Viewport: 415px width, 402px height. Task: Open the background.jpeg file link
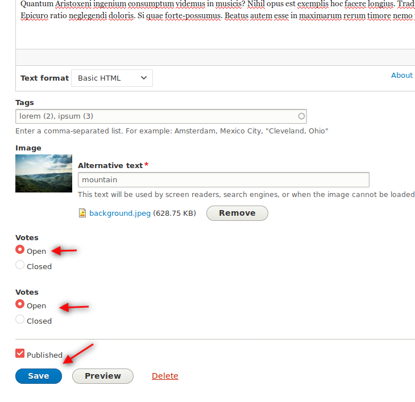pyautogui.click(x=120, y=213)
